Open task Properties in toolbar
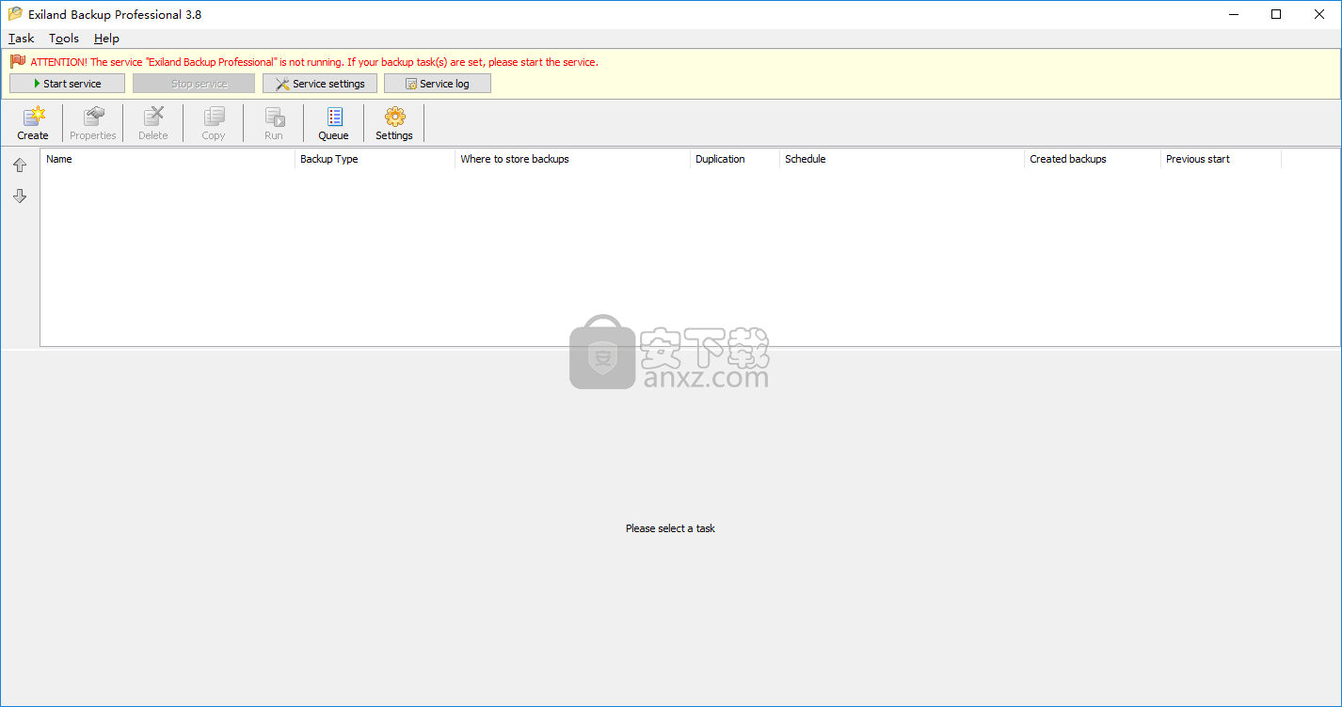Image resolution: width=1342 pixels, height=707 pixels. click(x=93, y=123)
